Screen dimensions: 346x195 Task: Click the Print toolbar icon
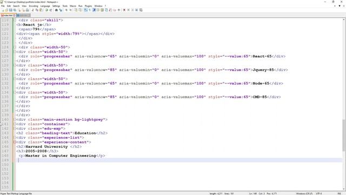tap(27, 10)
